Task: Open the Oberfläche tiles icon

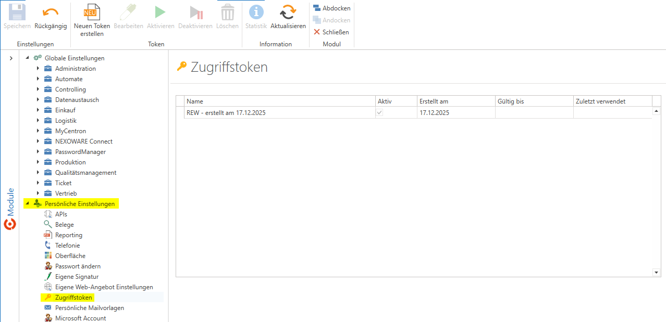Action: [x=48, y=256]
